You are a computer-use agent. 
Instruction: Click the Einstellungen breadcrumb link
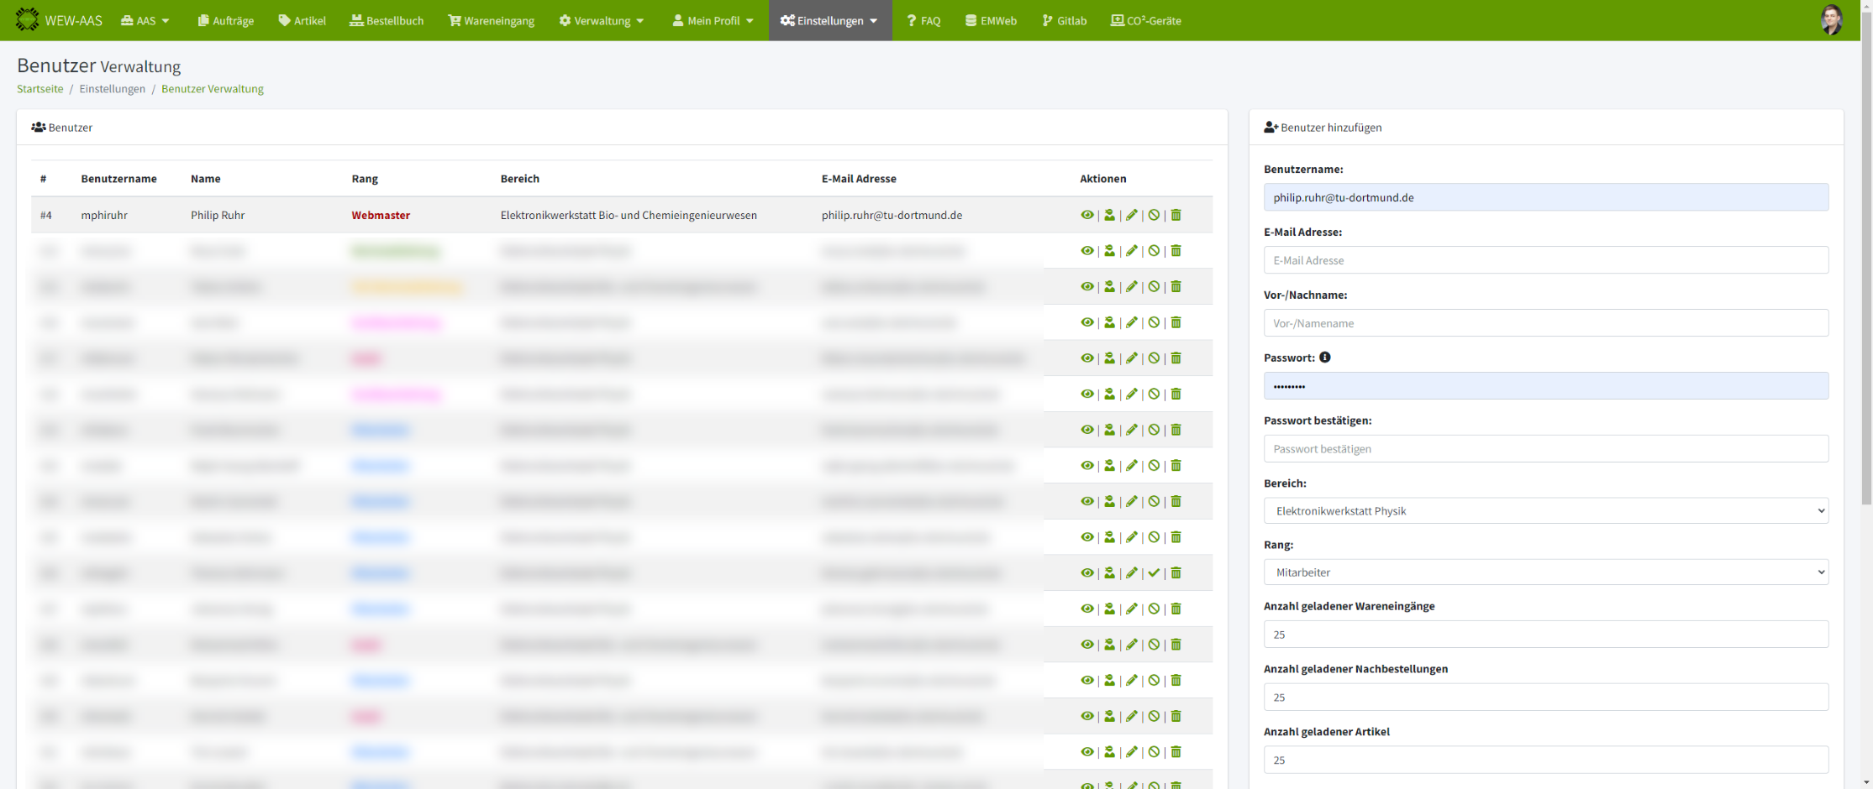point(112,89)
